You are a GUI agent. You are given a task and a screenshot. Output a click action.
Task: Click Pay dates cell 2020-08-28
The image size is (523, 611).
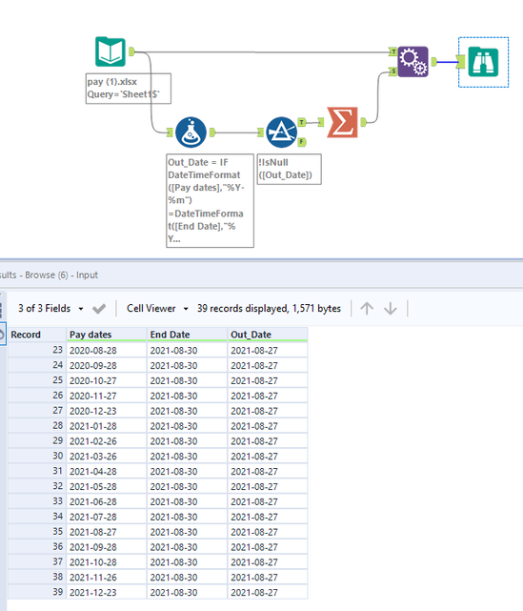tap(107, 351)
